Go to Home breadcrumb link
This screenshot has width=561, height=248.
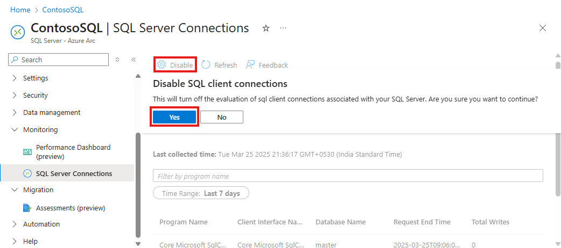20,10
